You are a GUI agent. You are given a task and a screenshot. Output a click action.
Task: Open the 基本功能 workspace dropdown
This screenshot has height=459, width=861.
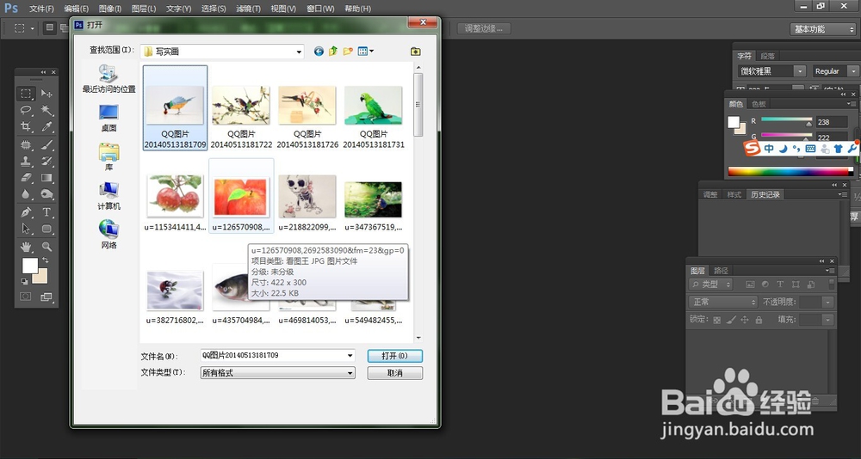point(822,29)
